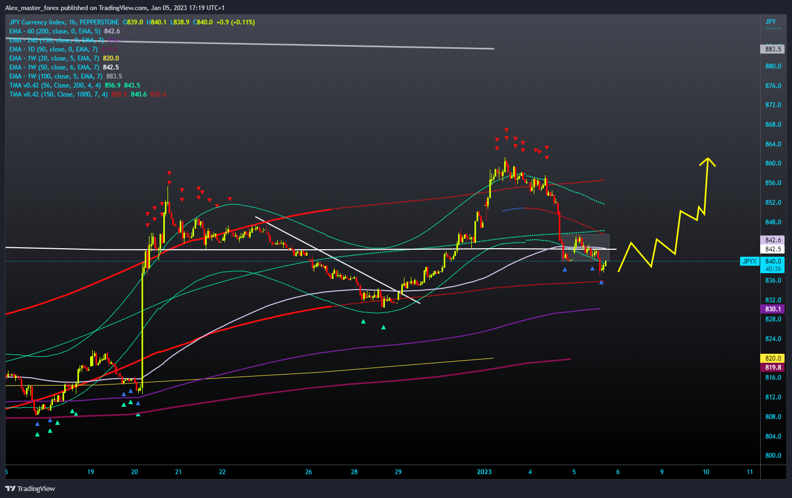The image size is (792, 498).
Task: Click the 880.0 price axis label
Action: tap(773, 66)
